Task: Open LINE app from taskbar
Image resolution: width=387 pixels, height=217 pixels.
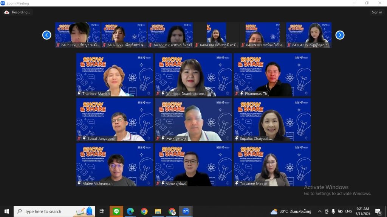Action: click(x=116, y=211)
